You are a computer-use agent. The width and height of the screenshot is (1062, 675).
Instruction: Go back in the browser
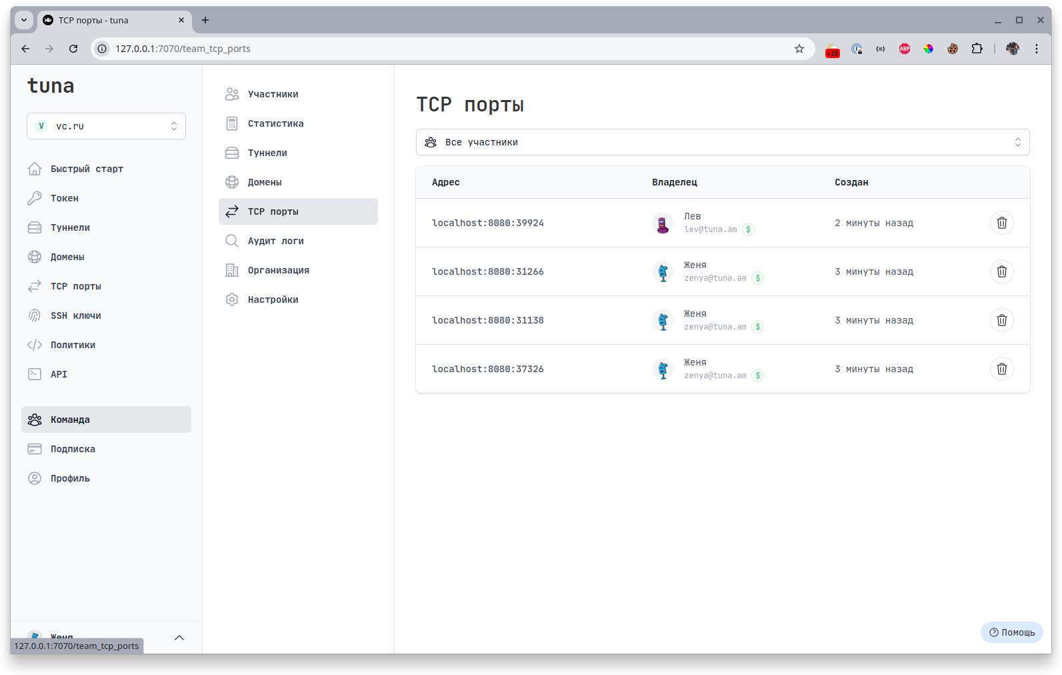coord(25,49)
